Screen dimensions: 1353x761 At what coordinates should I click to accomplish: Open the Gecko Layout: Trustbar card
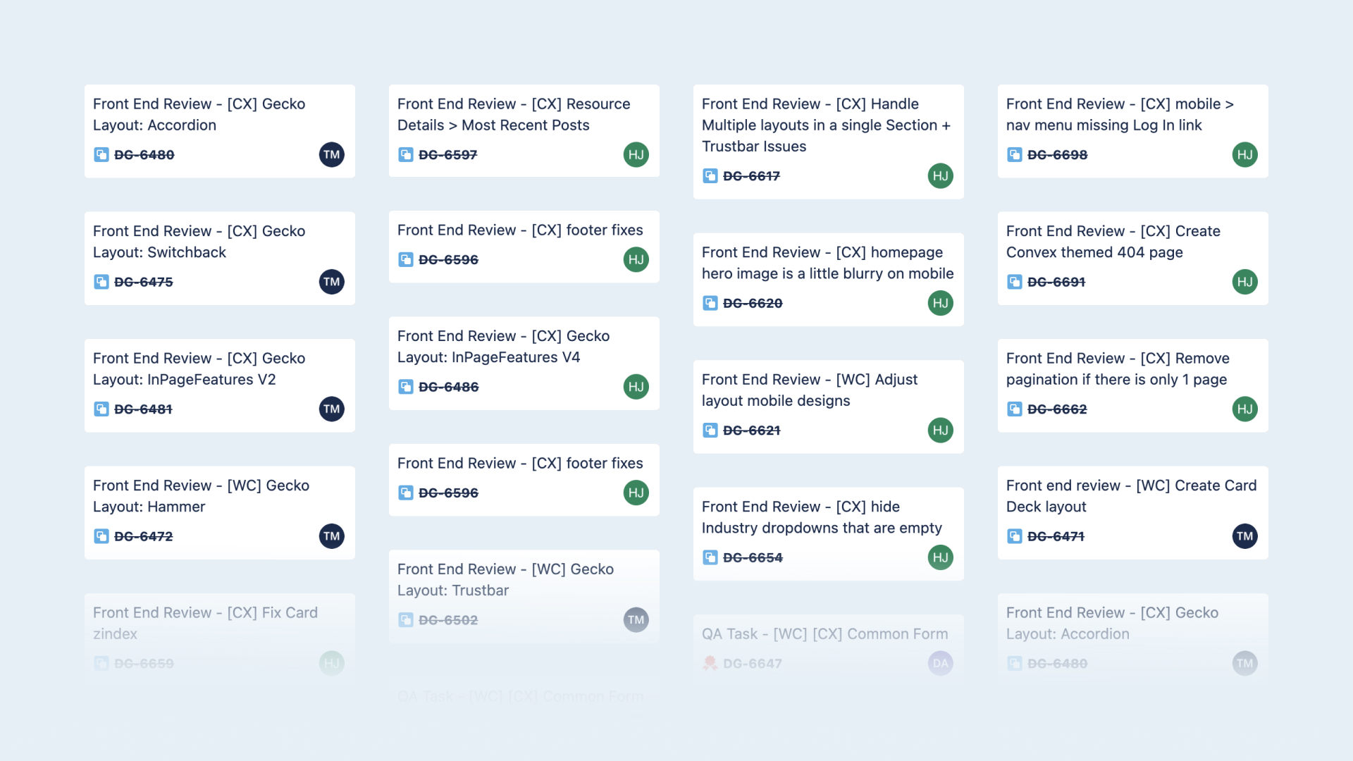coord(505,579)
